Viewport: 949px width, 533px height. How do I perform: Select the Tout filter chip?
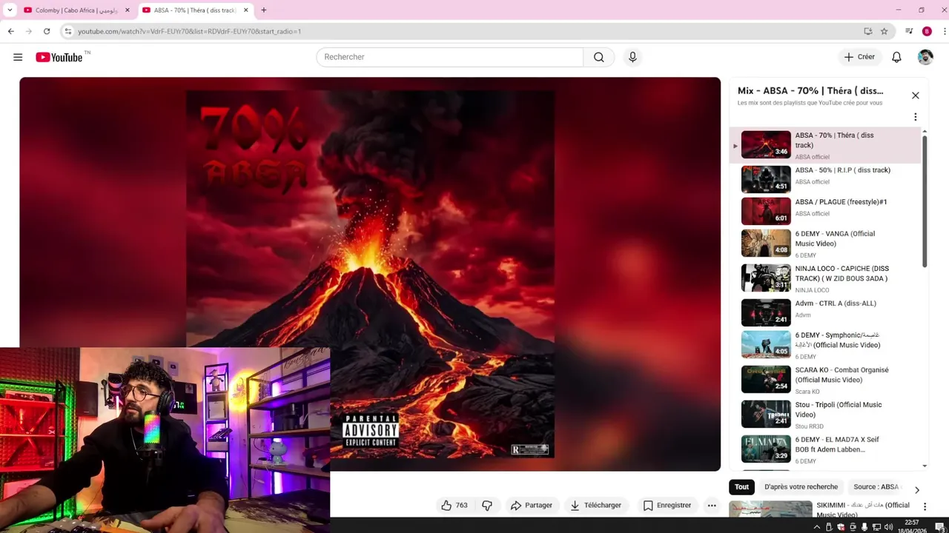pyautogui.click(x=742, y=487)
